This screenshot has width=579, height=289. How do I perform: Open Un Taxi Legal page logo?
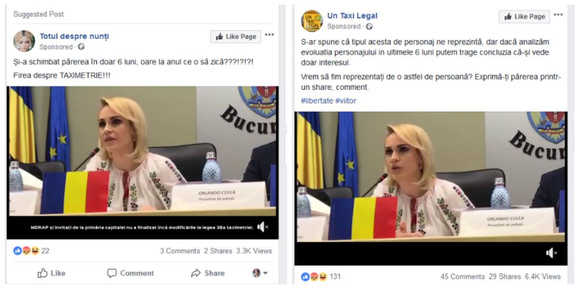point(312,21)
